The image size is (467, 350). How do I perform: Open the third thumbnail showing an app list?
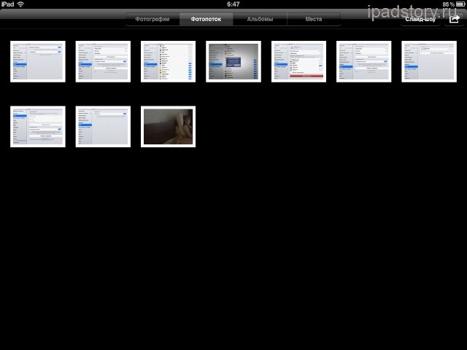click(168, 61)
